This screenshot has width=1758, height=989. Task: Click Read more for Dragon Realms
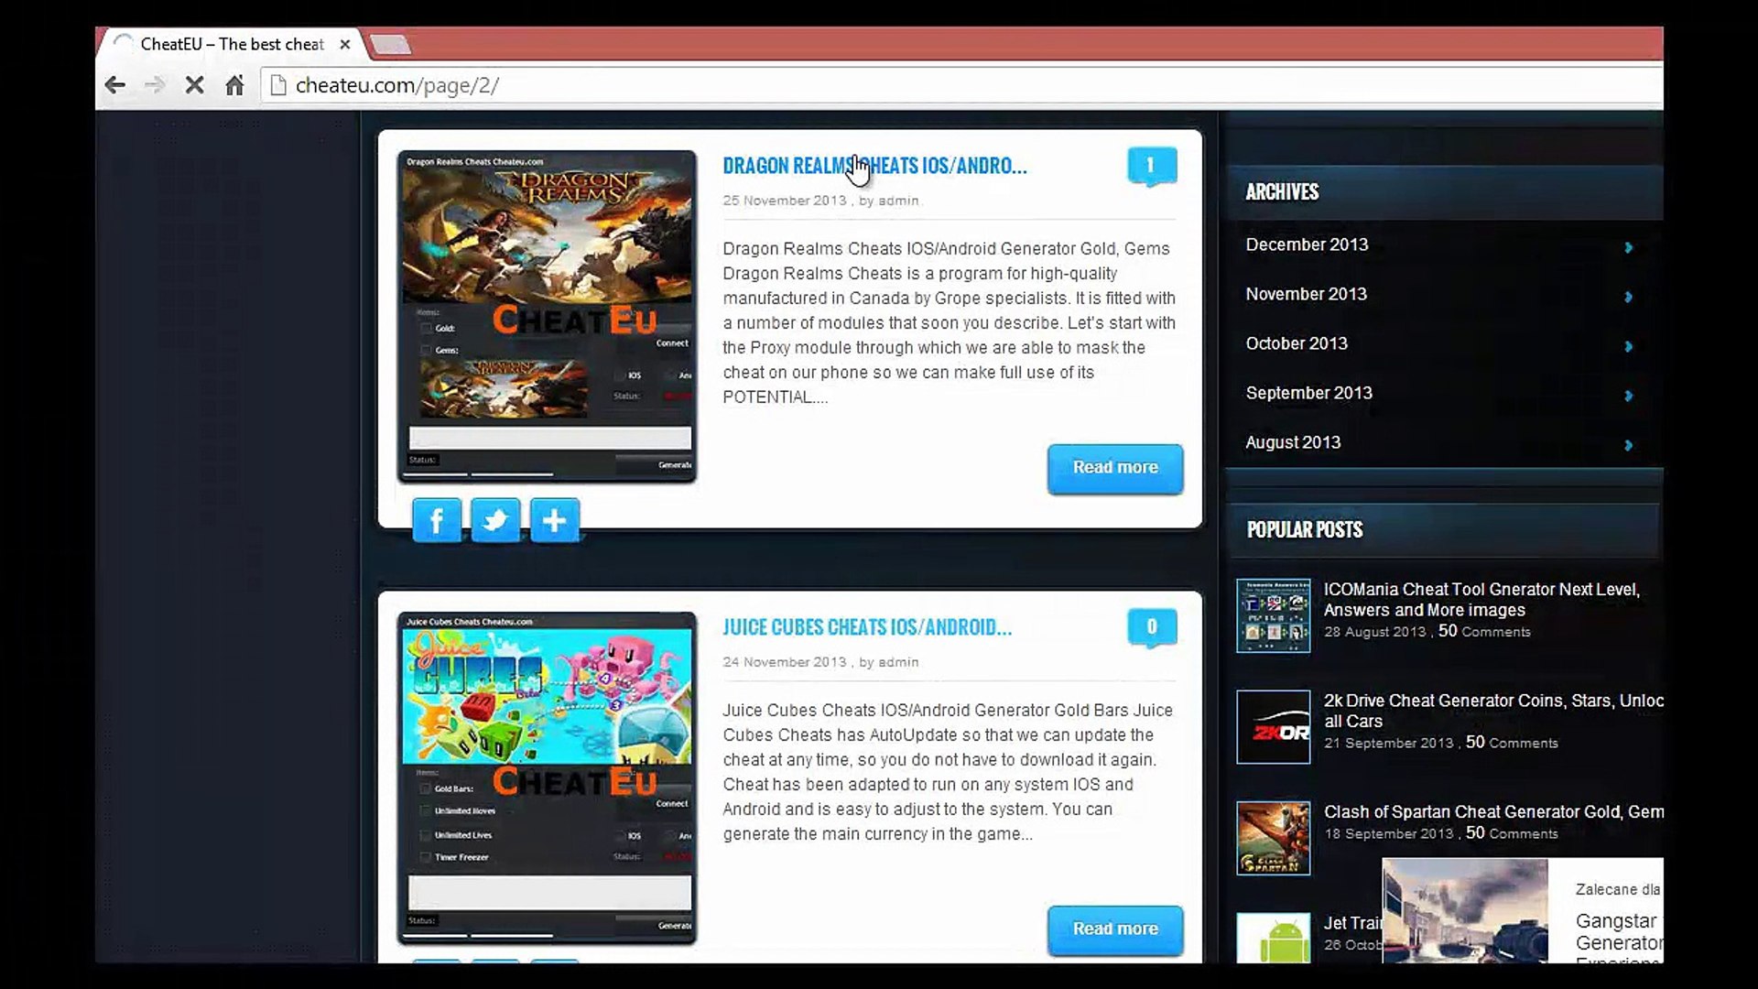point(1114,468)
